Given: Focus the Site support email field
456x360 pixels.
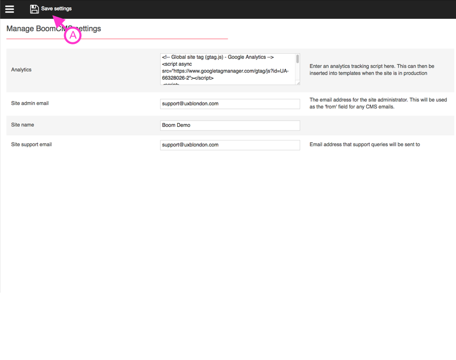Looking at the screenshot, I should click(x=230, y=145).
